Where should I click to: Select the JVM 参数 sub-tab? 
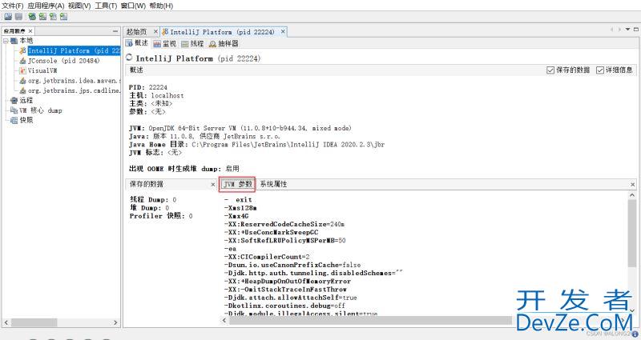[237, 184]
